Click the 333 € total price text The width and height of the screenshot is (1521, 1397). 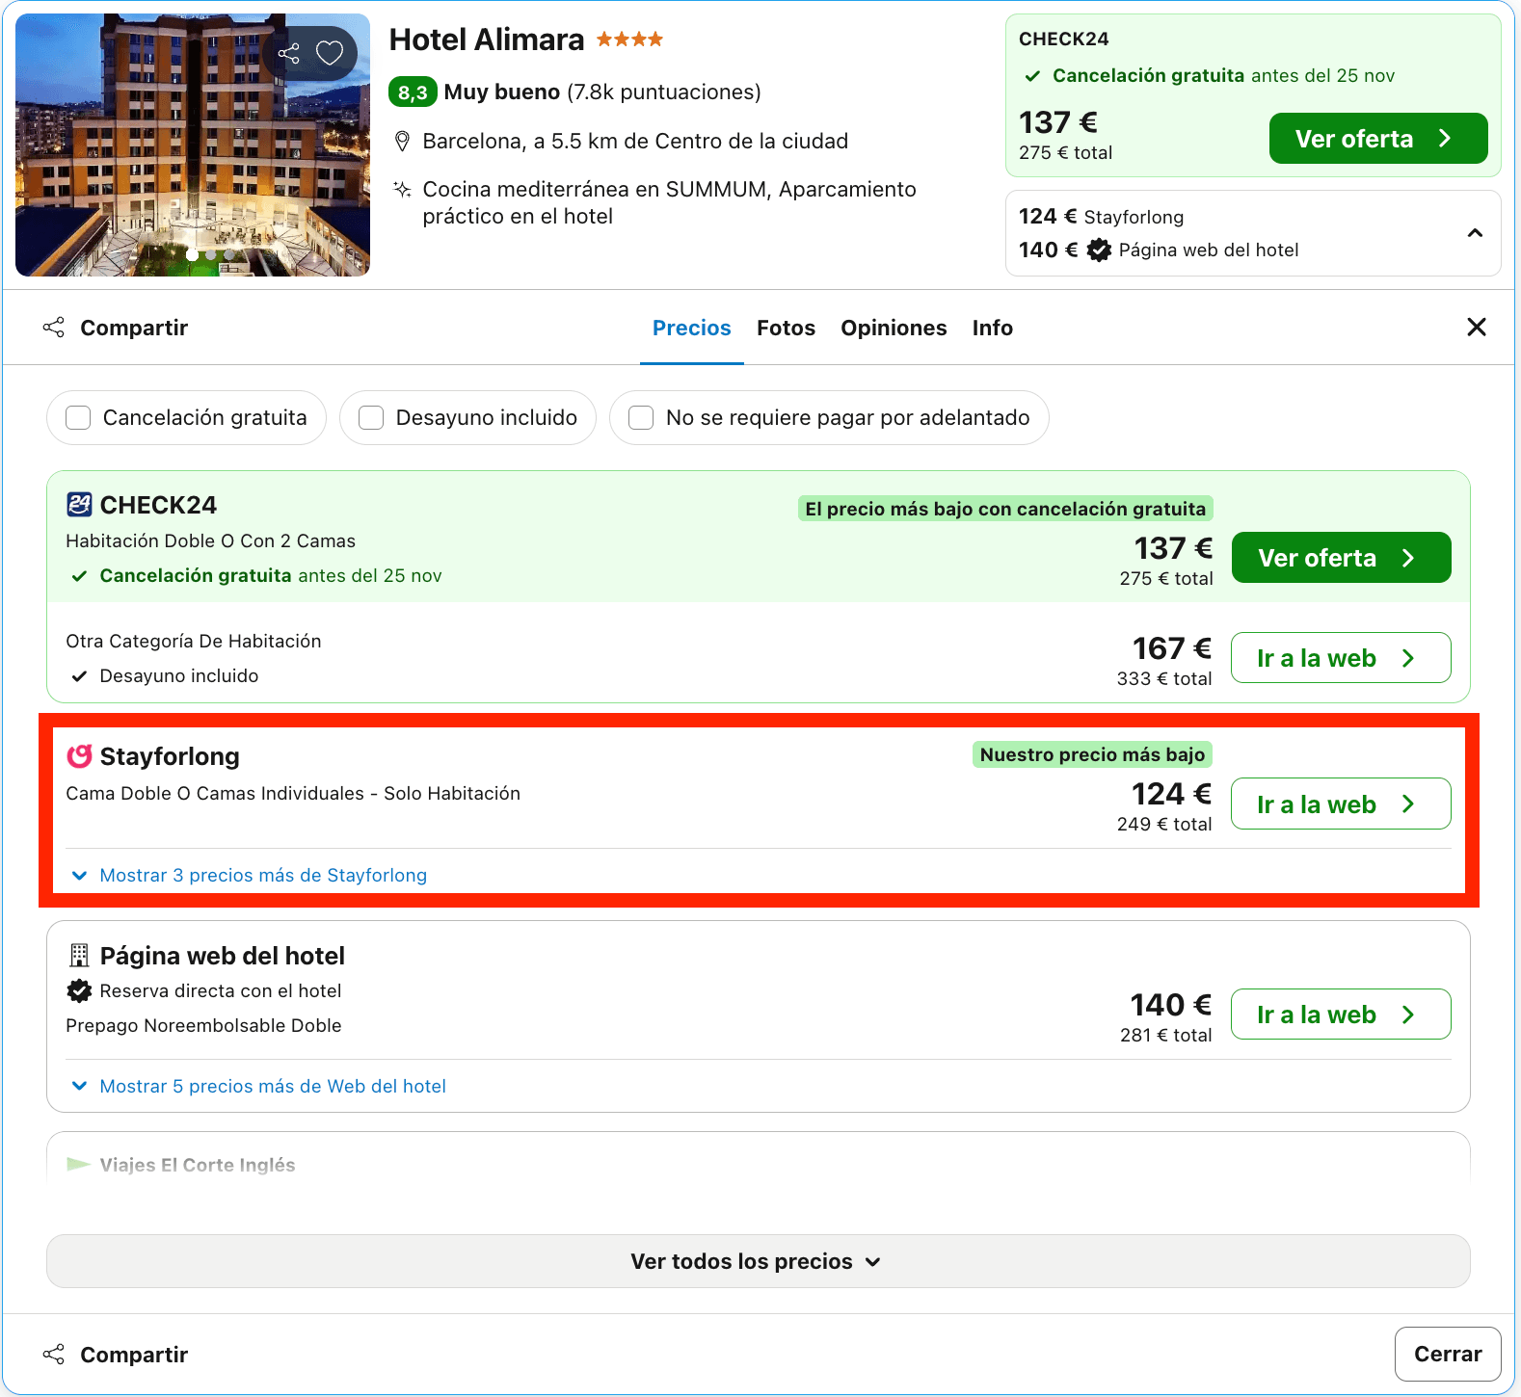click(1164, 679)
